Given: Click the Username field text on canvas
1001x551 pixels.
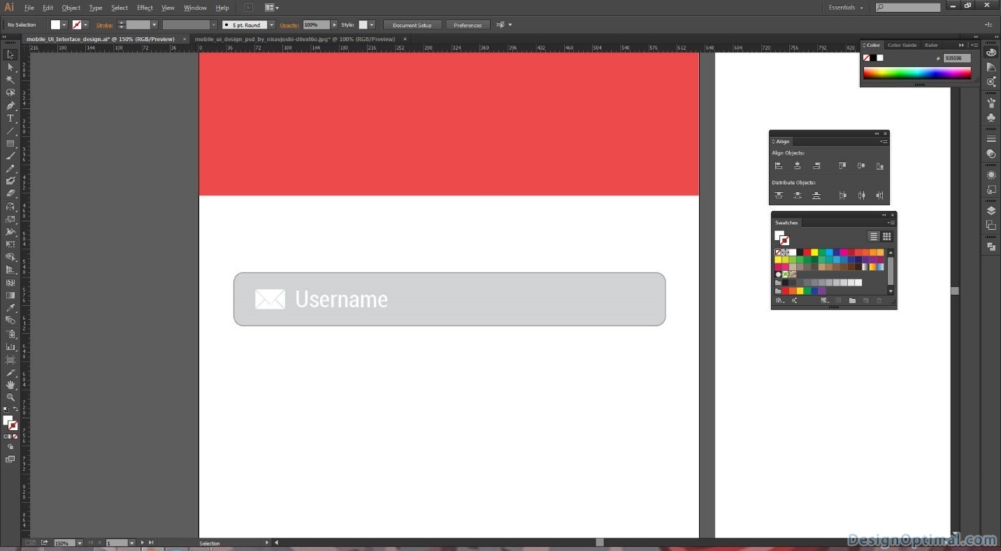Looking at the screenshot, I should coord(341,299).
